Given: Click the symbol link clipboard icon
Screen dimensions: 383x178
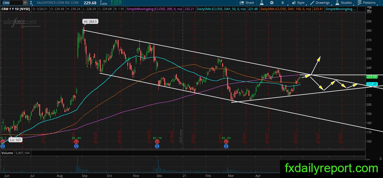Looking at the screenshot, I should [x=31, y=3].
